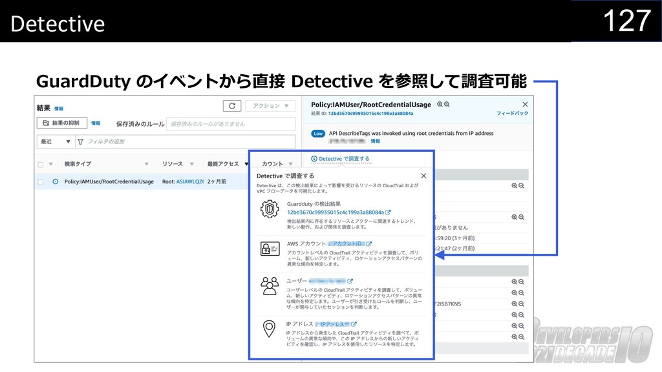Refresh the findings list
The height and width of the screenshot is (372, 662).
(x=232, y=106)
